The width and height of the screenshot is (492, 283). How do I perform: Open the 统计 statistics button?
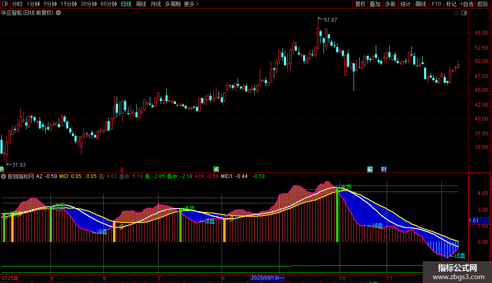(405, 4)
